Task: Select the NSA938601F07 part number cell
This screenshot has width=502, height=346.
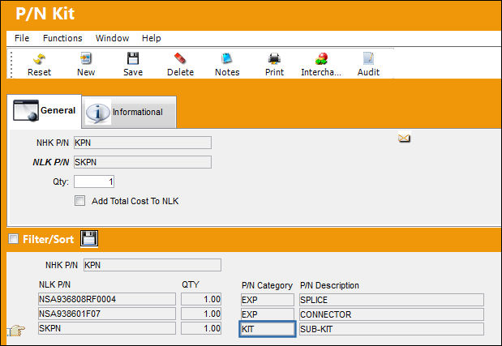Action: coord(107,314)
